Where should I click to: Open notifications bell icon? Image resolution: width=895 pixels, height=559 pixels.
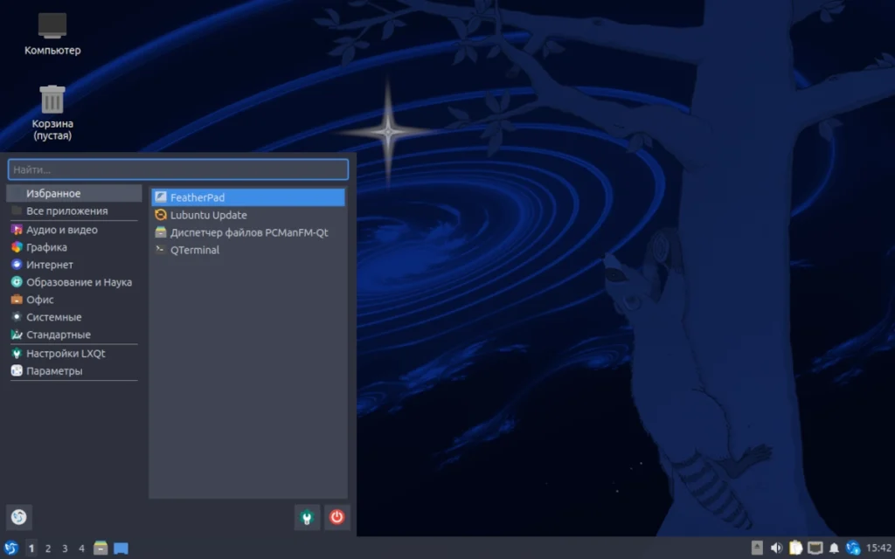click(834, 549)
